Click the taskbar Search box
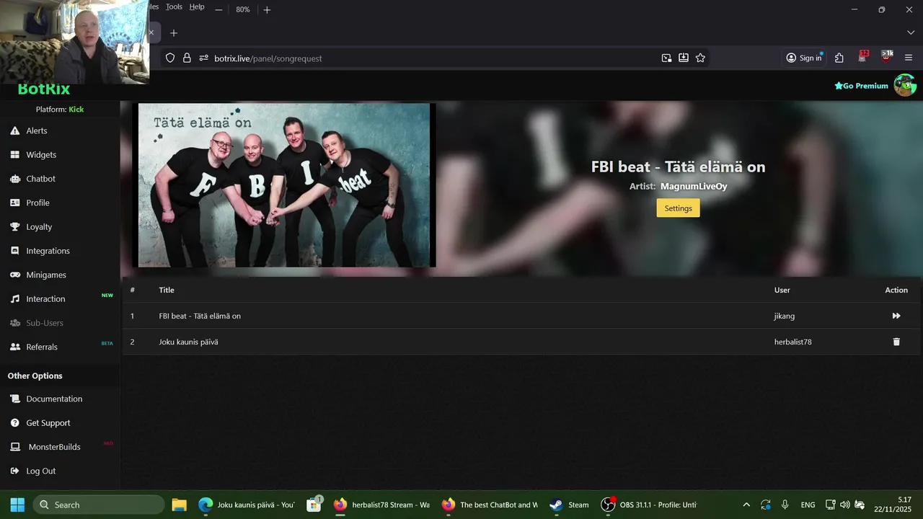Image resolution: width=923 pixels, height=519 pixels. click(99, 505)
